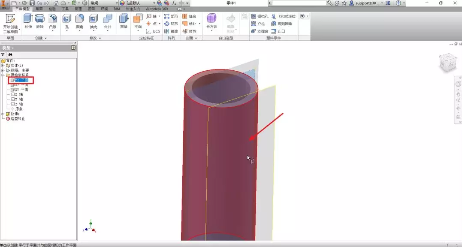Select the Boss (凸柱) tool
This screenshot has height=247, width=462.
pyautogui.click(x=258, y=24)
